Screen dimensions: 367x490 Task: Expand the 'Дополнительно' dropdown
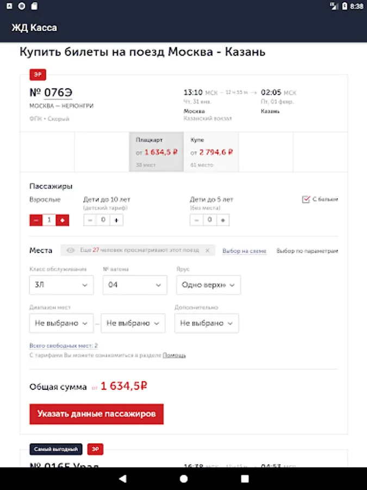pos(207,323)
